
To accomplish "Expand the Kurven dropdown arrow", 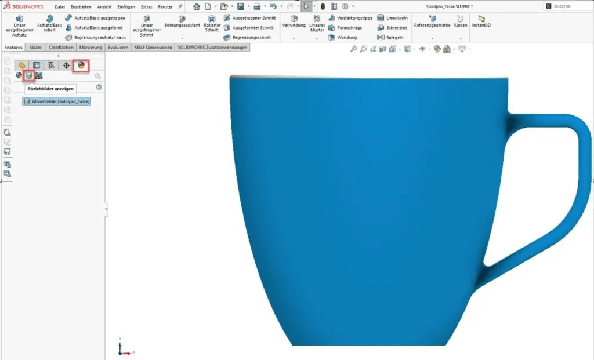I will (x=460, y=38).
